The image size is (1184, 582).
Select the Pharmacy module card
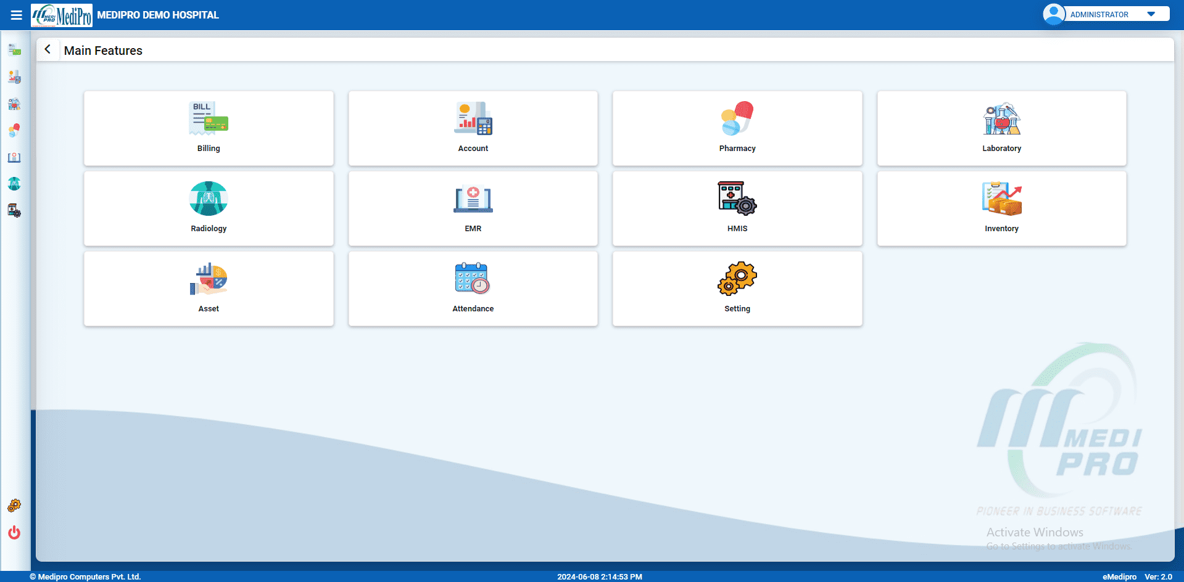[737, 128]
